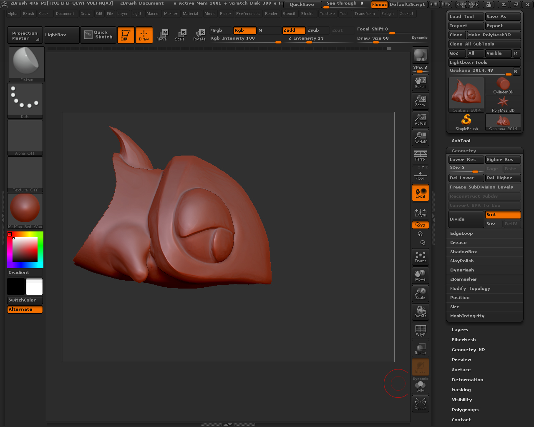534x427 pixels.
Task: Click the right shelf Scale icon
Action: click(x=420, y=294)
